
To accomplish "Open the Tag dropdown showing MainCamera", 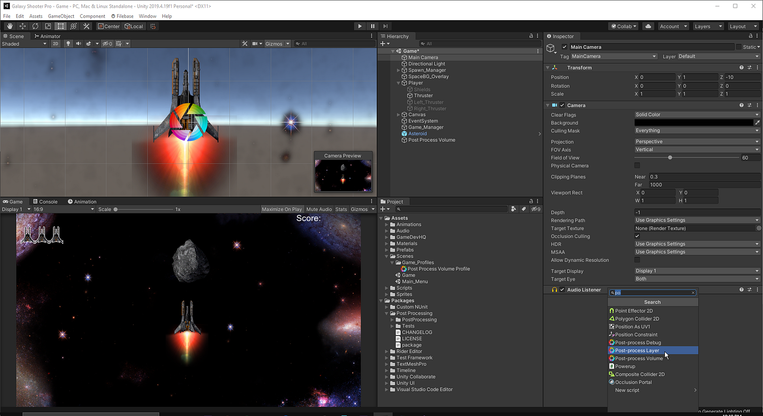I will [614, 56].
